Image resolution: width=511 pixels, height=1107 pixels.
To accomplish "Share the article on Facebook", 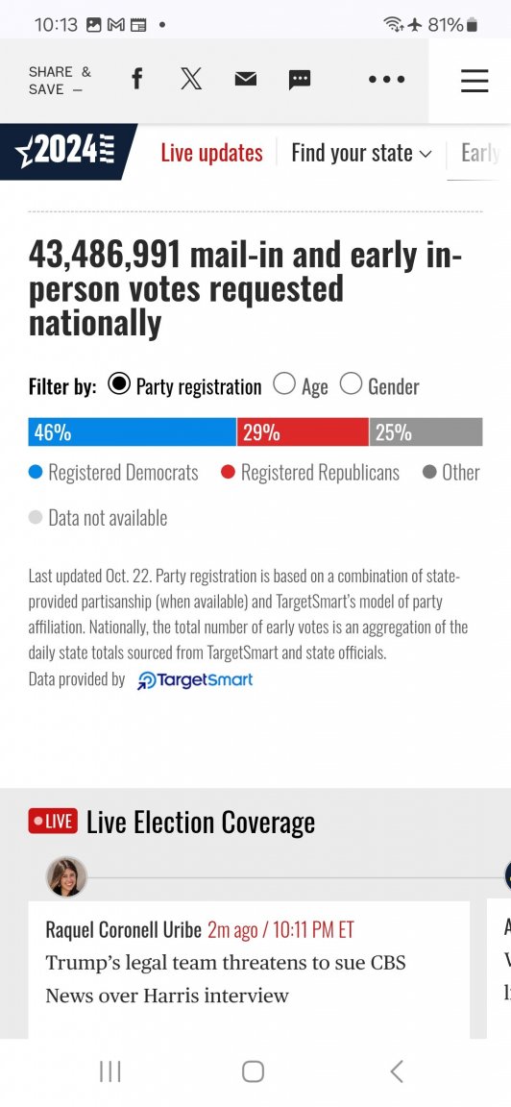I will (137, 80).
